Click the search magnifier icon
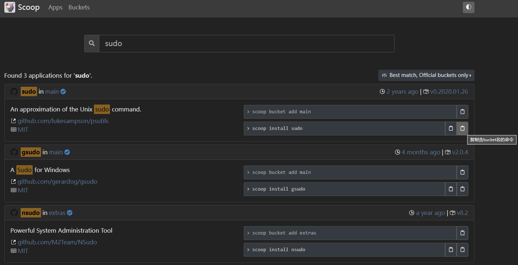 [91, 43]
